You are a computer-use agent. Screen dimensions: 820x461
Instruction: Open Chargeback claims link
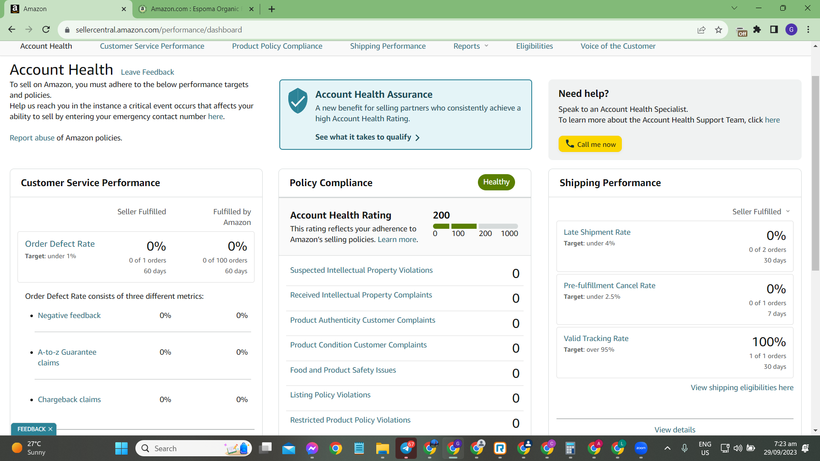[x=69, y=400]
